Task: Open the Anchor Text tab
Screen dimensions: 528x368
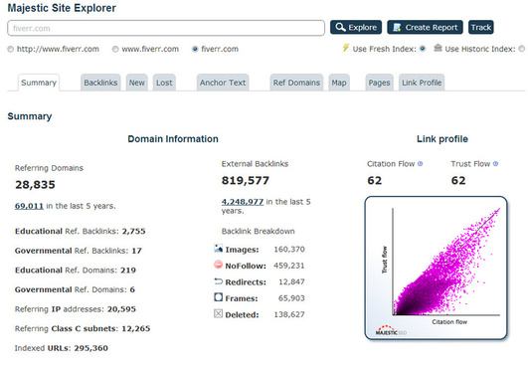Action: pos(223,83)
